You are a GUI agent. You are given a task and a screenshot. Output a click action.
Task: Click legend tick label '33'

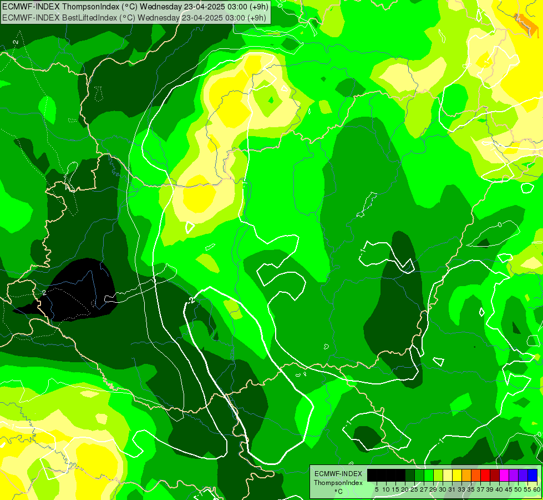tap(461, 489)
